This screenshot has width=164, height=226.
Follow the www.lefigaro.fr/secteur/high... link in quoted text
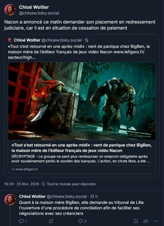(76, 55)
